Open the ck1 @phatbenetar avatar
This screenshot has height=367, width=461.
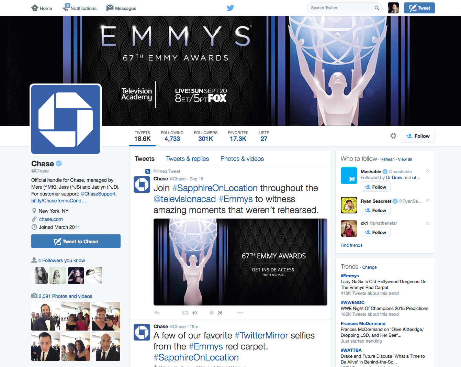(349, 229)
